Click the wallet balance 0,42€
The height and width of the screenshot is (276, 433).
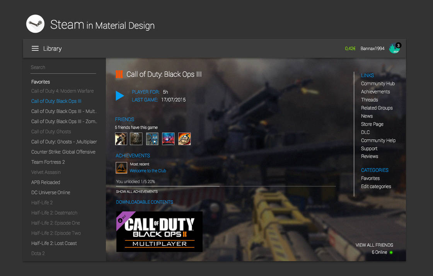pyautogui.click(x=350, y=49)
